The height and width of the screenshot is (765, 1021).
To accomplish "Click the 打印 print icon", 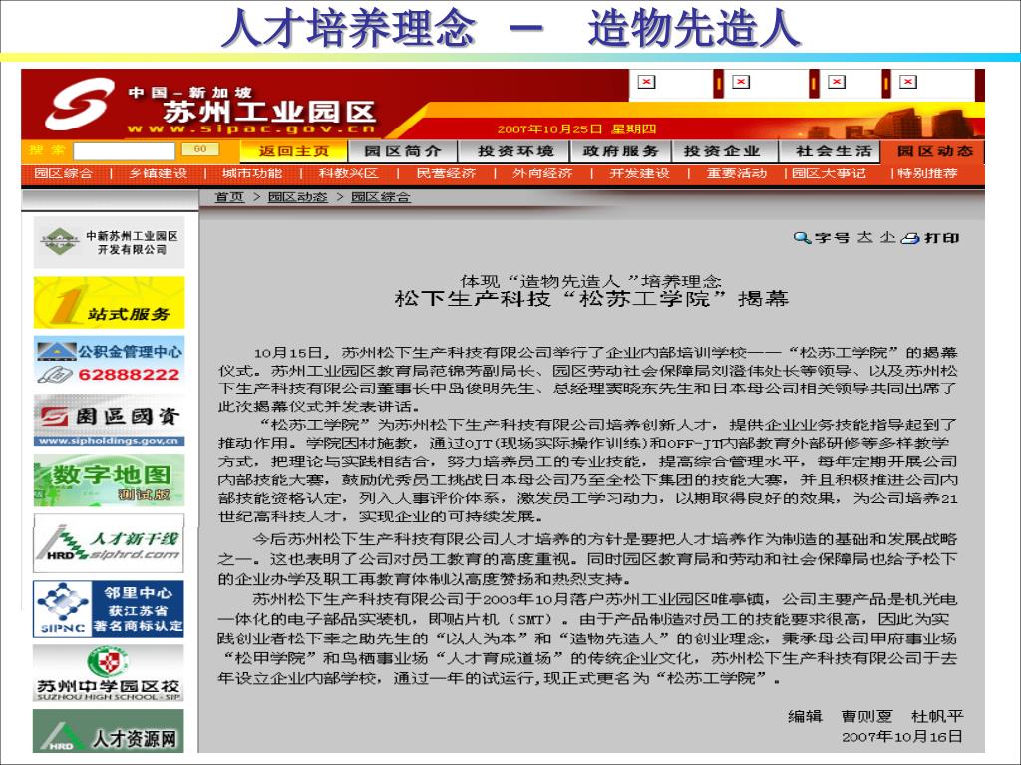I will coord(909,238).
